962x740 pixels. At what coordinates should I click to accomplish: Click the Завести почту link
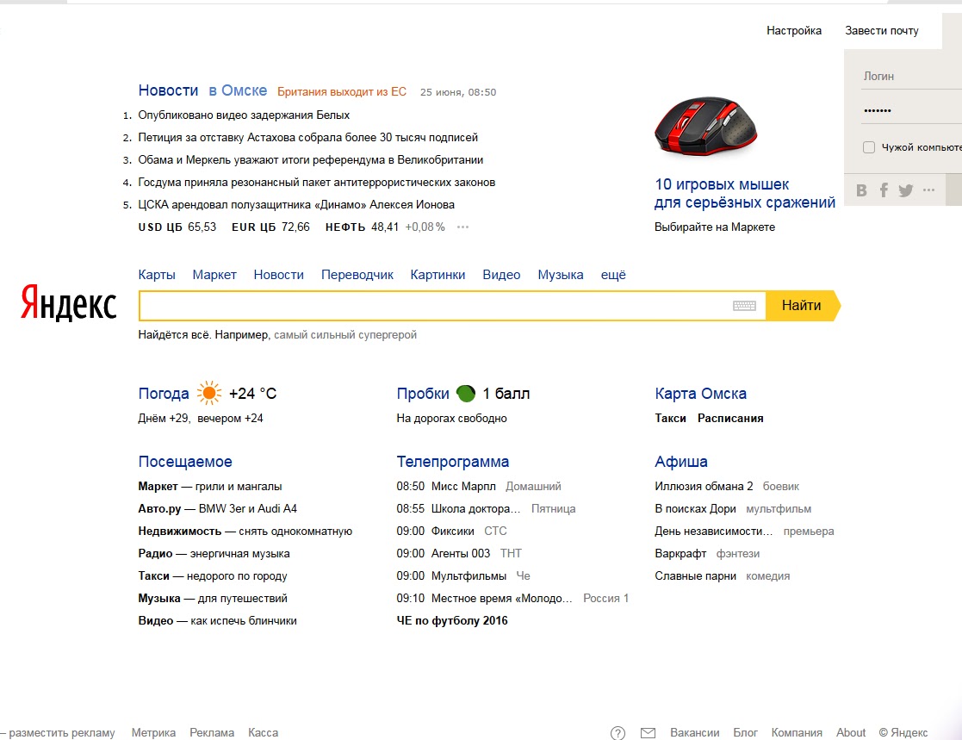(882, 31)
